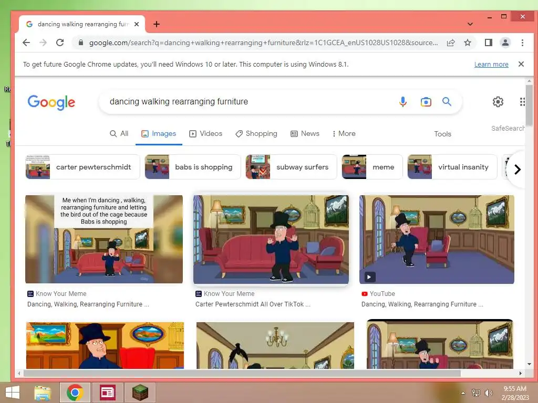Expand the tab search chevron
538x403 pixels.
[470, 24]
